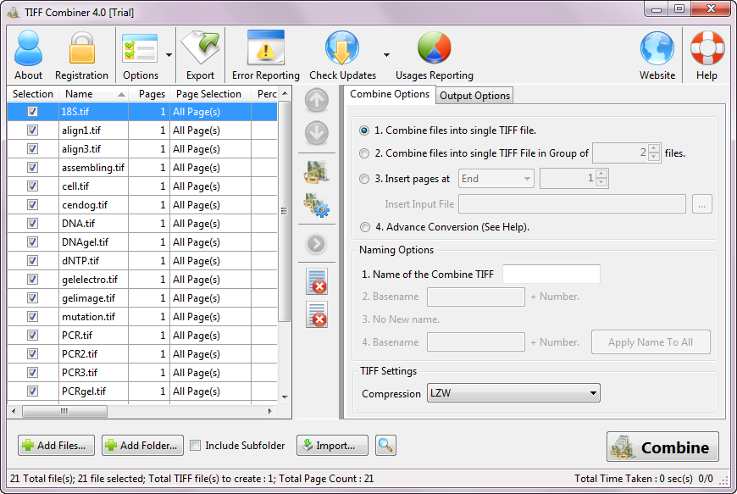
Task: Open the Options checklist icon
Action: (140, 48)
